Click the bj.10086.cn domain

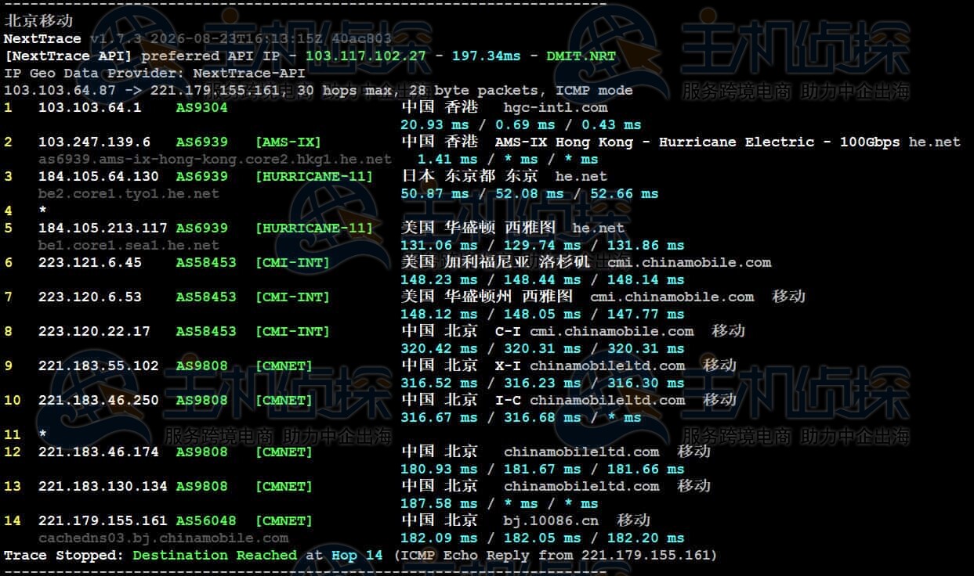pos(551,520)
